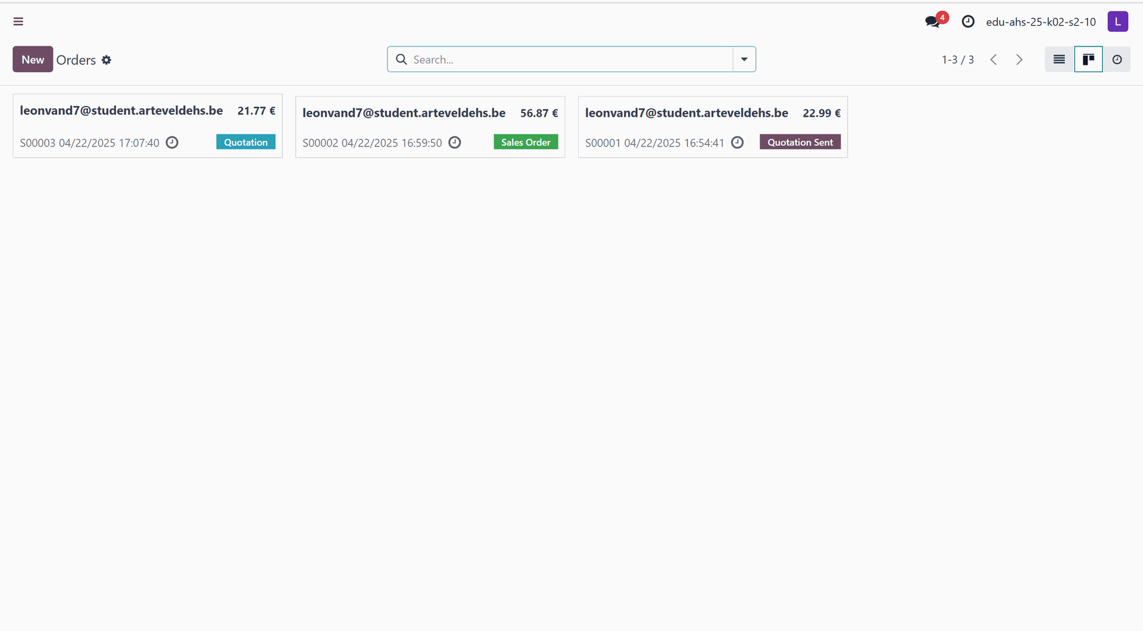1143x631 pixels.
Task: Click the Sales Order status badge
Action: tap(526, 142)
